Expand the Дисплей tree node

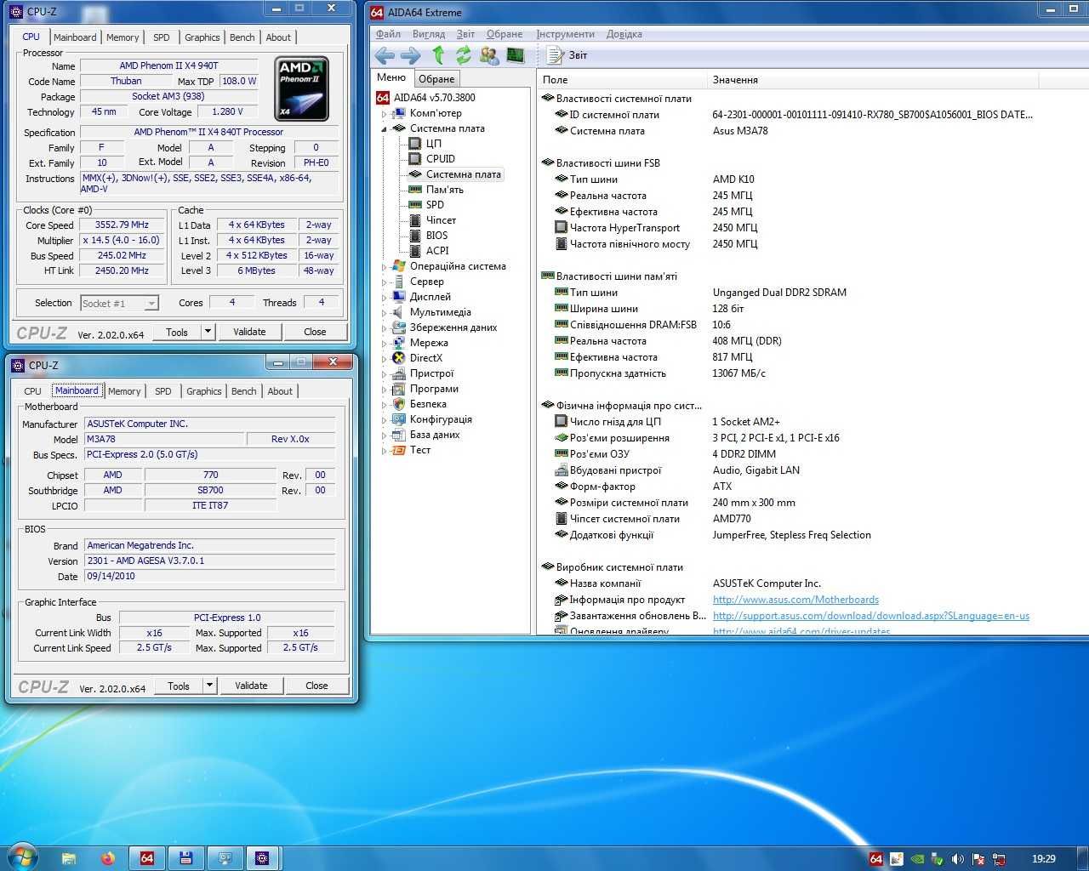(384, 297)
